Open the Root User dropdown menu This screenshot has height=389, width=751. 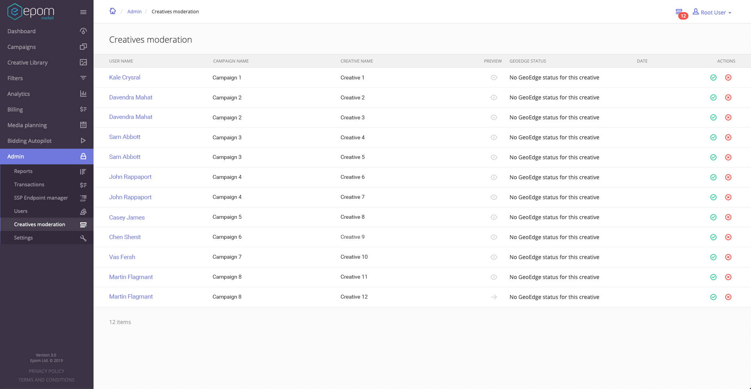[712, 12]
